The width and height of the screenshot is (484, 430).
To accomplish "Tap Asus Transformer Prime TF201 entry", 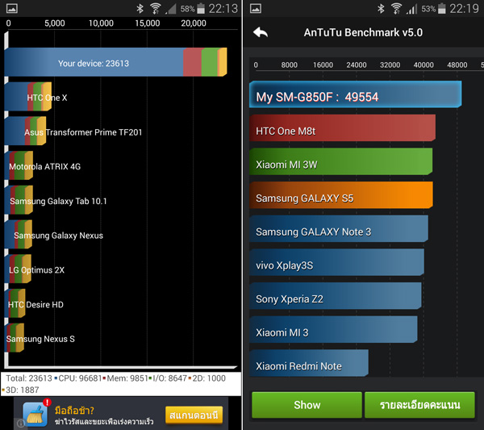I will tap(73, 132).
